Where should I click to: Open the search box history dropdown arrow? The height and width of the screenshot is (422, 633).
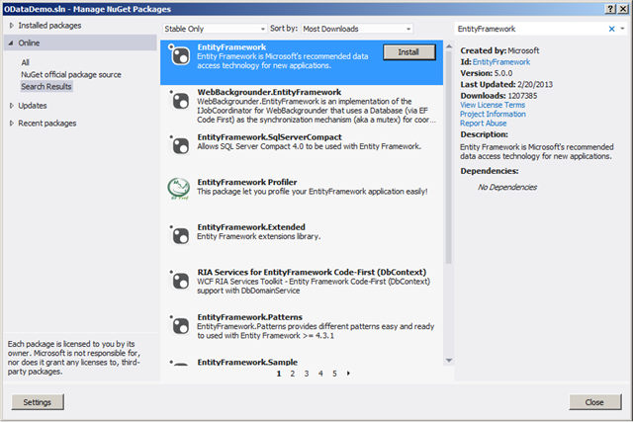click(622, 29)
